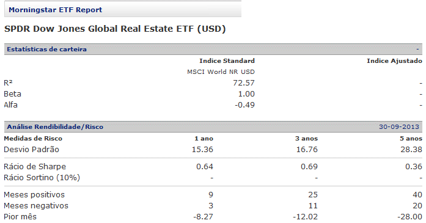
Task: Select the Rácio de Sharpe row label
Action: [x=35, y=167]
